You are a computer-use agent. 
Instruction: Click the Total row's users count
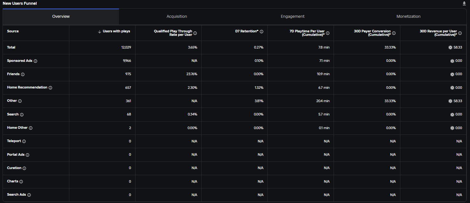click(x=126, y=47)
